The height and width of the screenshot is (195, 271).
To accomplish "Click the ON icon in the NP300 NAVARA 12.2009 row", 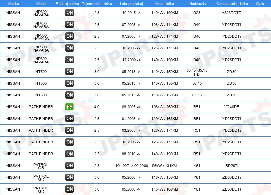I will [x=70, y=60].
